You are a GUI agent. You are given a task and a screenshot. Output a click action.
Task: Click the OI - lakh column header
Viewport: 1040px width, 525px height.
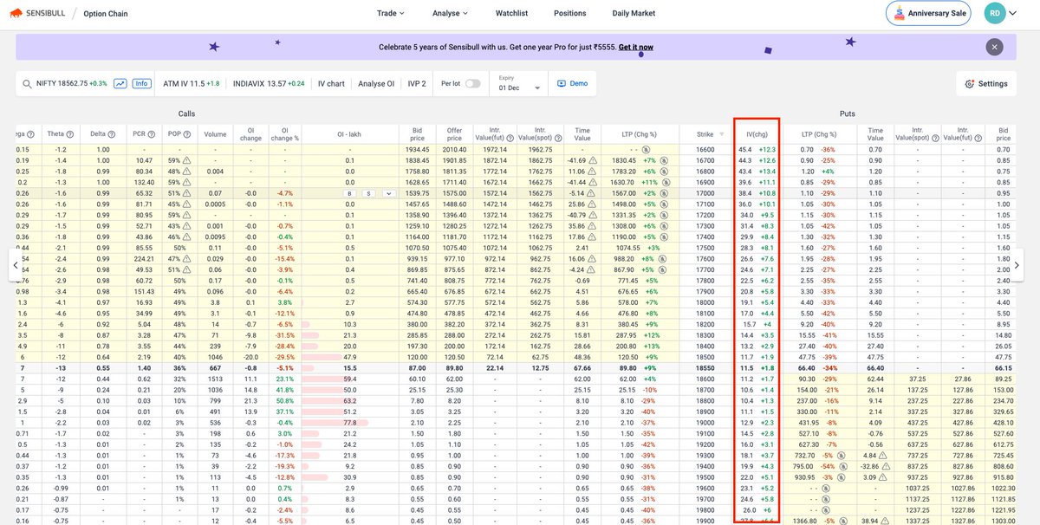[349, 135]
